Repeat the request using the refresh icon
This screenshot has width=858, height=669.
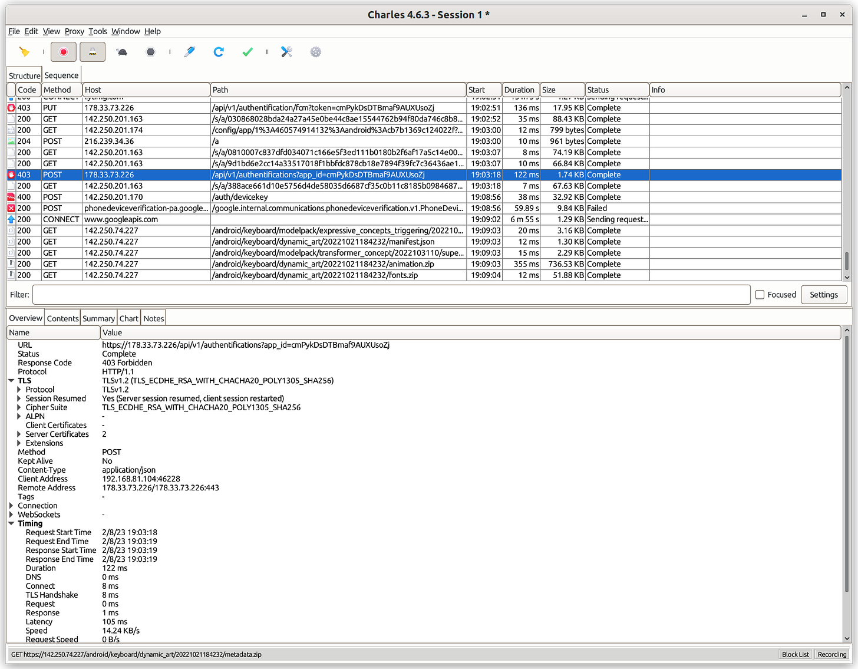219,52
